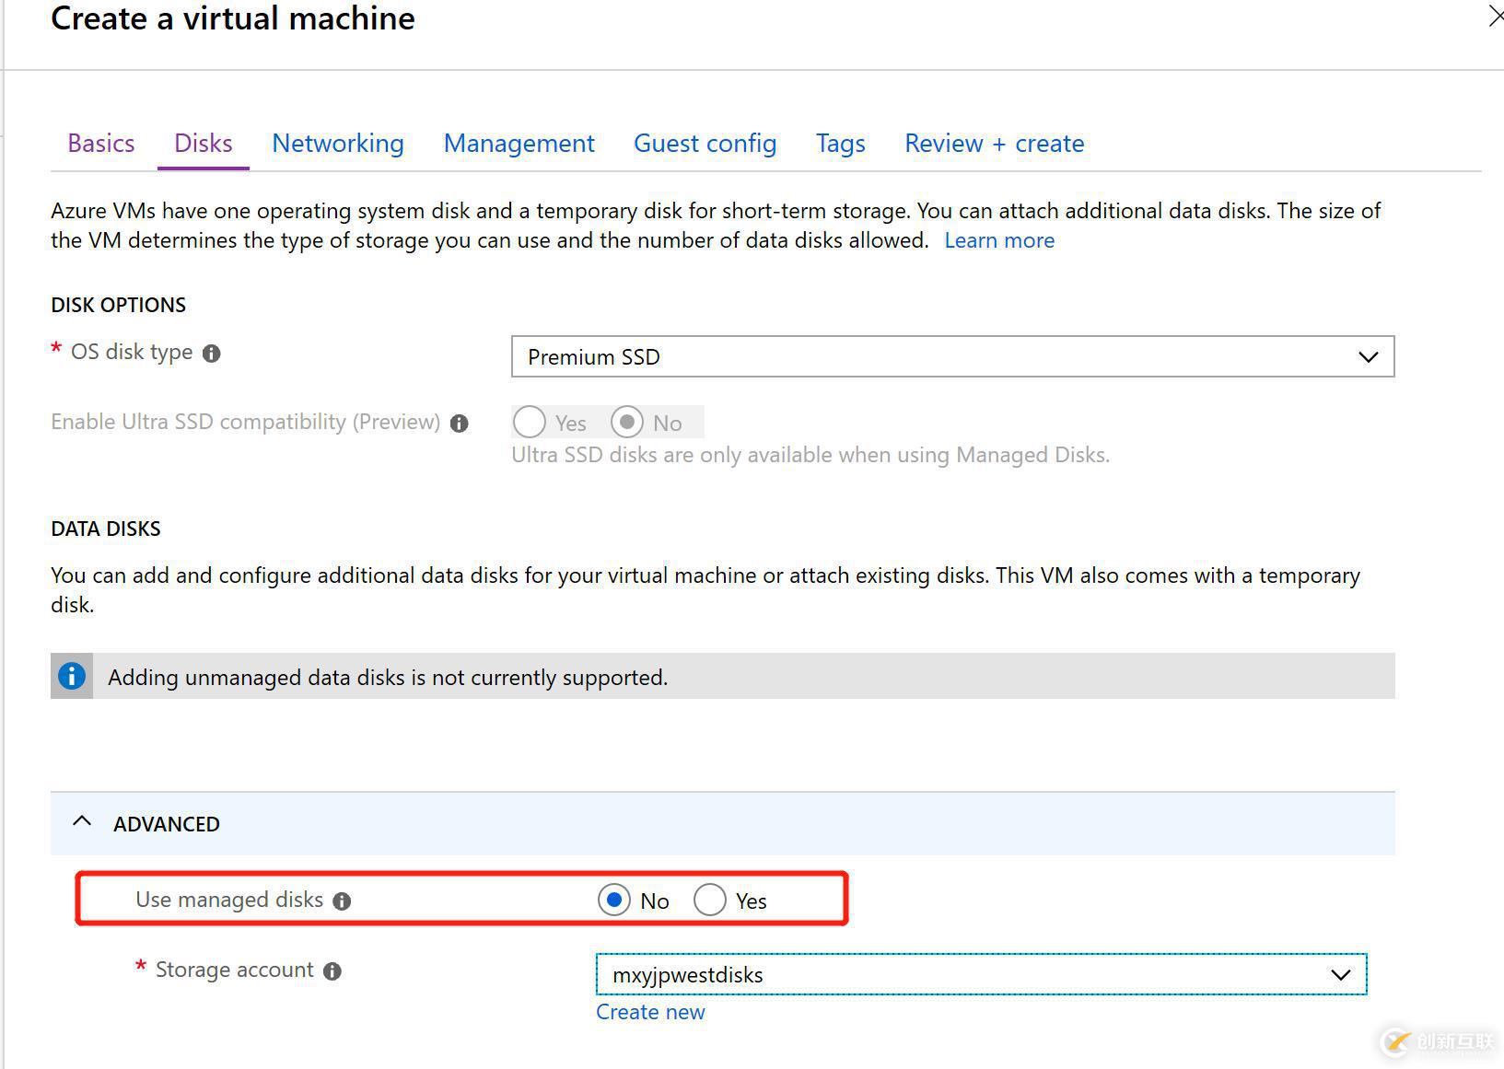Open the Networking tab
Viewport: 1504px width, 1069px height.
coord(337,143)
